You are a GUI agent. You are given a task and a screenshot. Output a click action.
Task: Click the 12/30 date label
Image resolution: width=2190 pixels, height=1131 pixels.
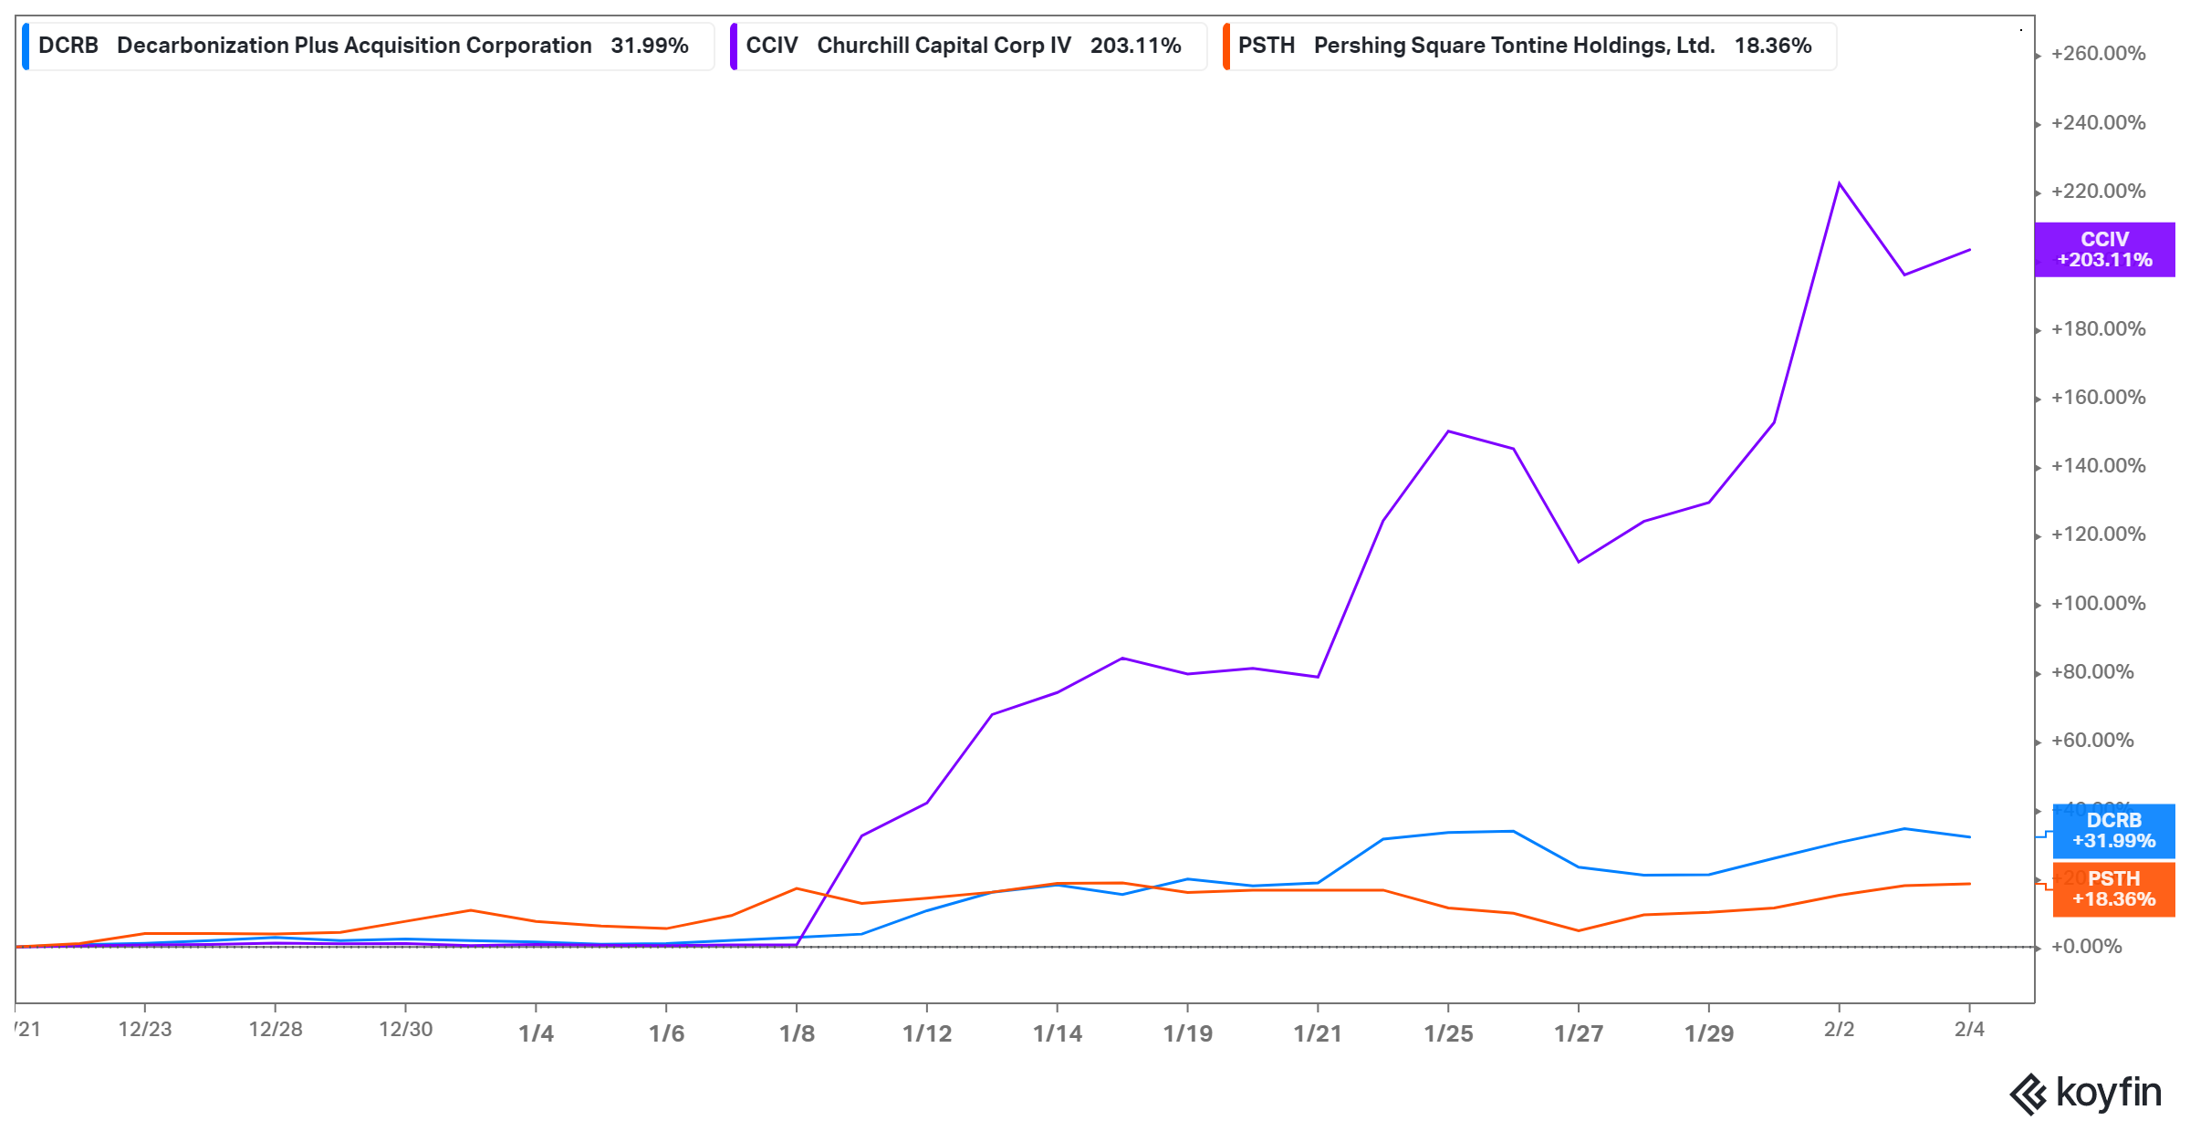(x=406, y=1030)
